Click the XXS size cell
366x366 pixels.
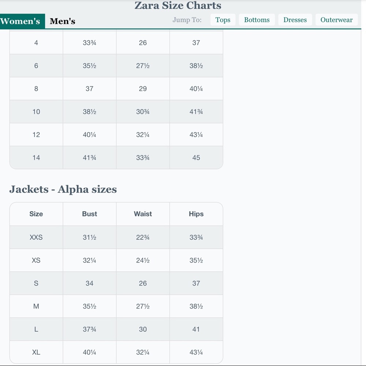coord(36,237)
